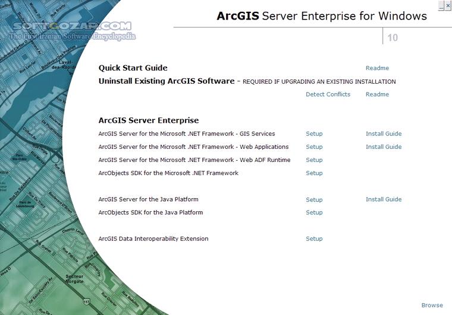Screen dimensions: 452x315
Task: Click 'ArcGIS Server for the Microsoft .NET Framework - Web Applications' text
Action: click(193, 147)
